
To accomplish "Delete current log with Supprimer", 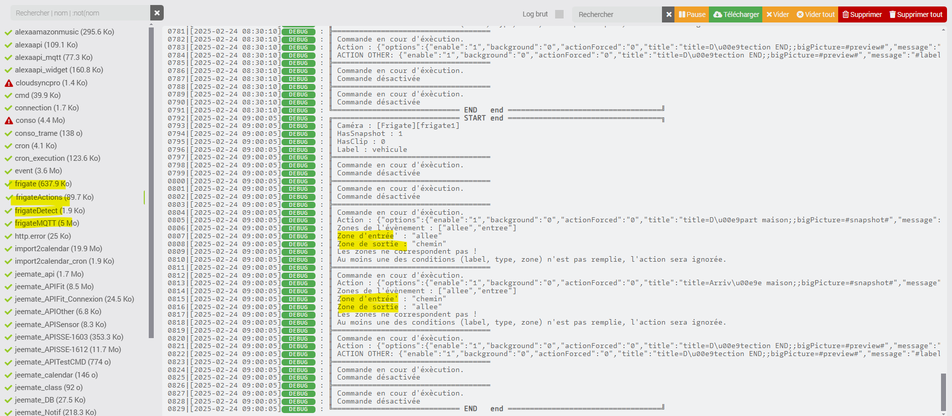I will coord(862,14).
